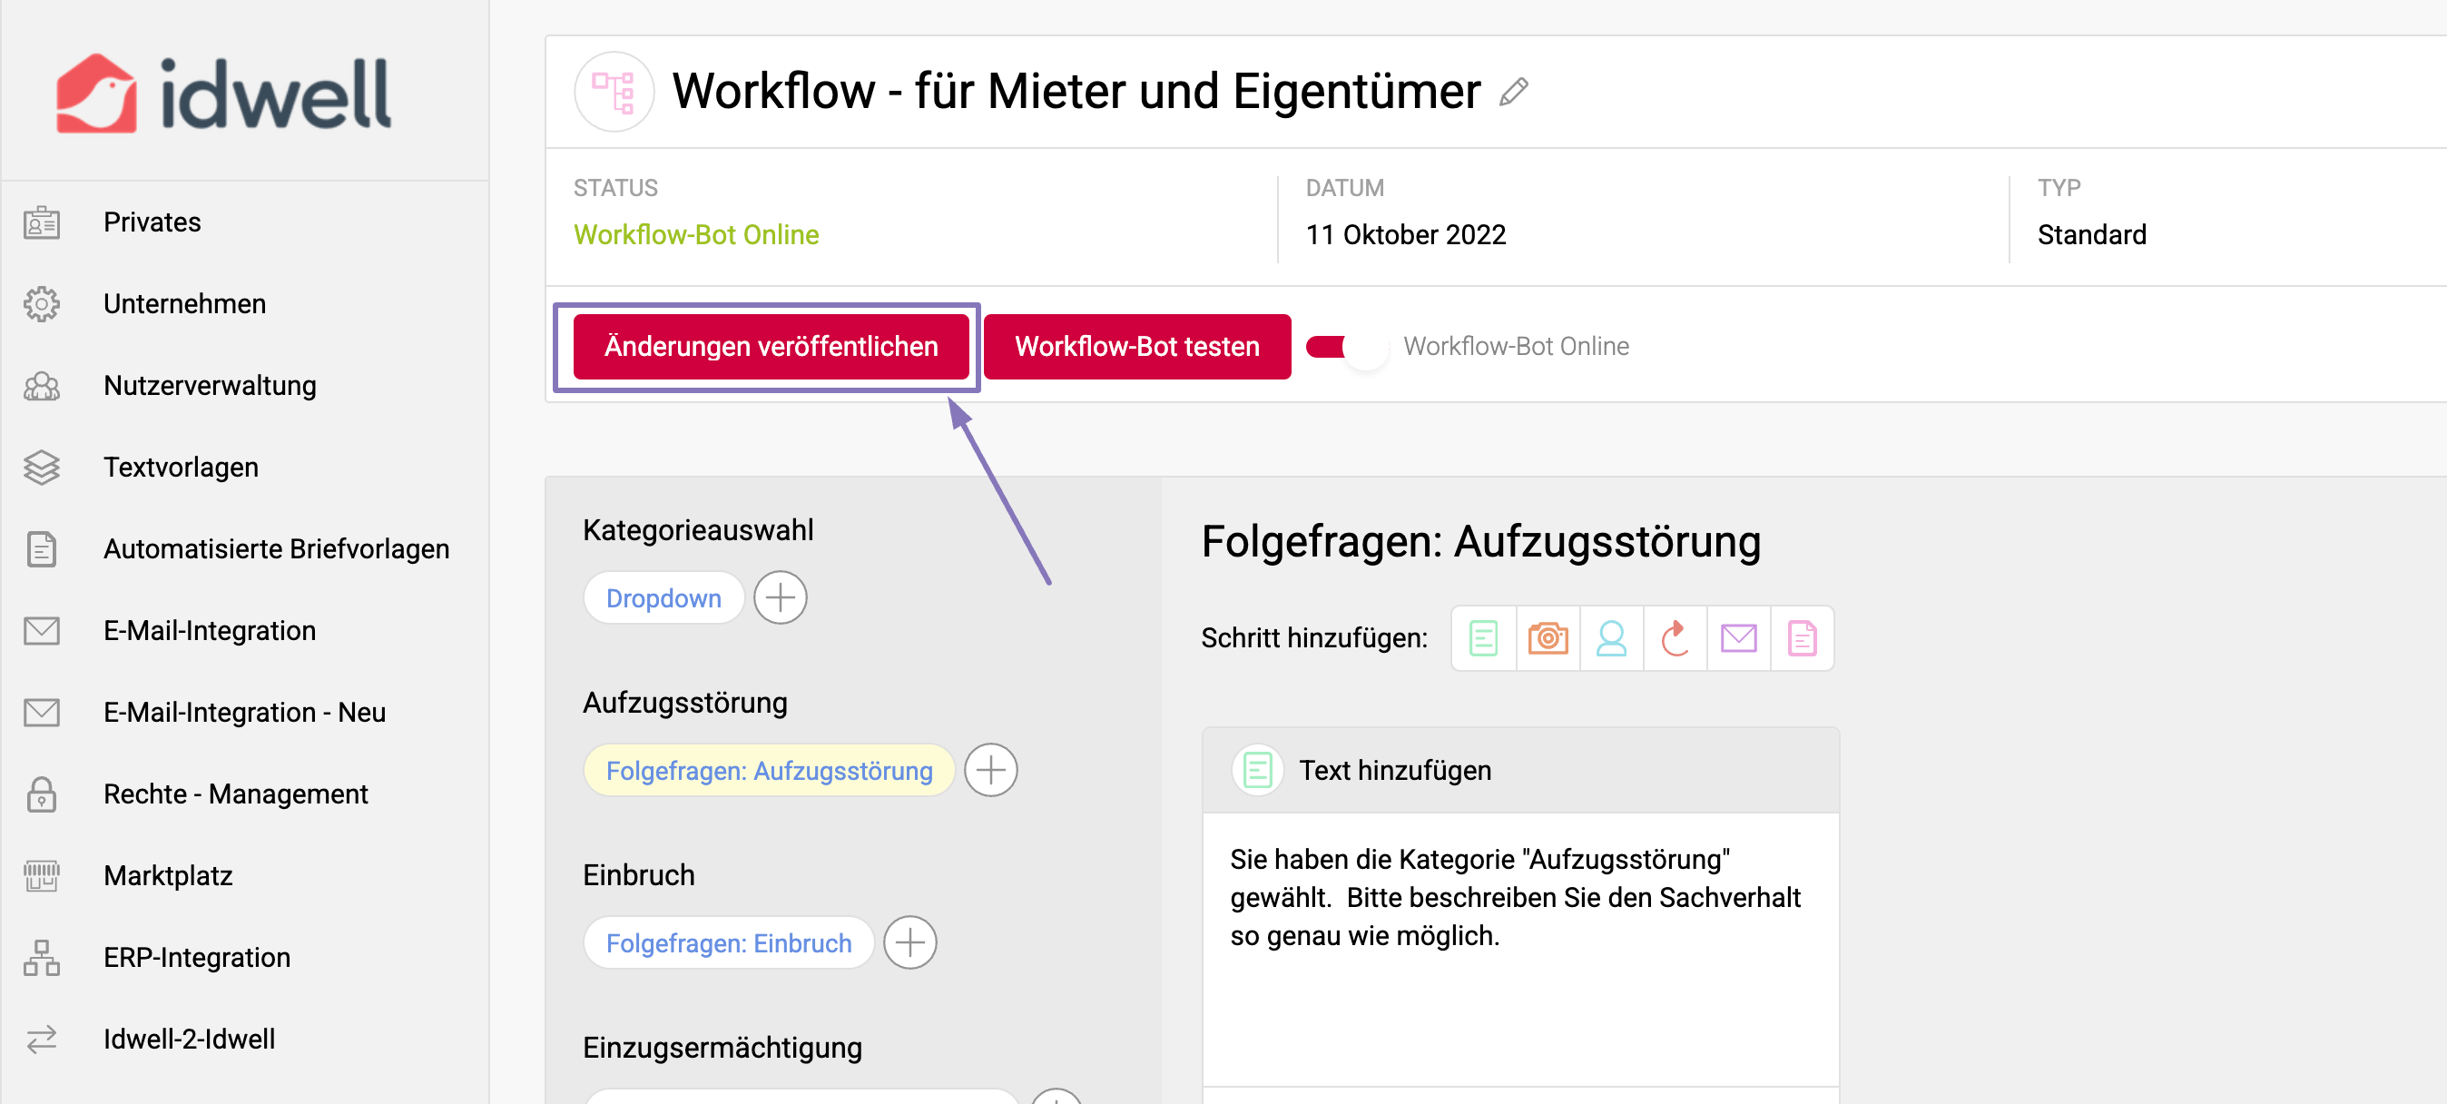Add step after Folgefragen: Aufzugsstörung
Screen dimensions: 2447x1104
coord(990,770)
